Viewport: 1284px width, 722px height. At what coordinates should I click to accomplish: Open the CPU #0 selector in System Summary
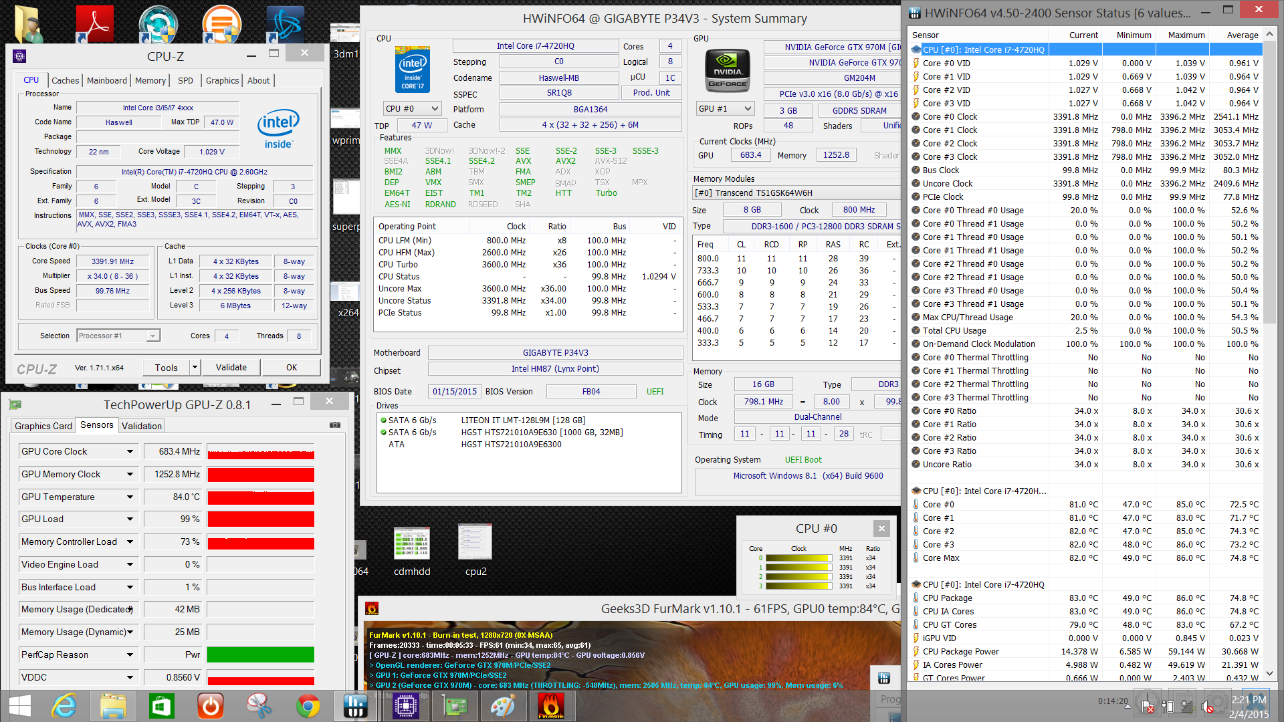pos(412,108)
